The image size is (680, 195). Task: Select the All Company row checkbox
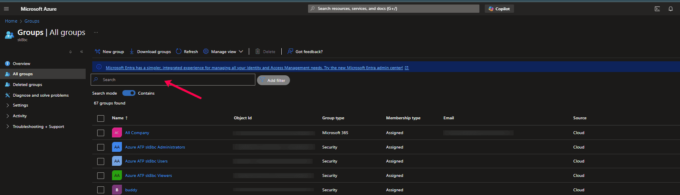101,133
